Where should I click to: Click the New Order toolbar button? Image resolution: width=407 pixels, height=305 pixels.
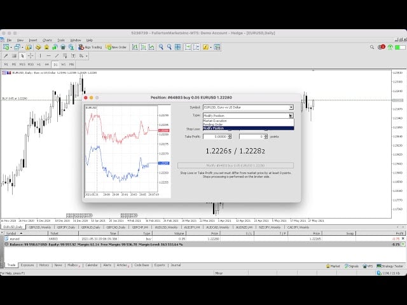(x=116, y=47)
